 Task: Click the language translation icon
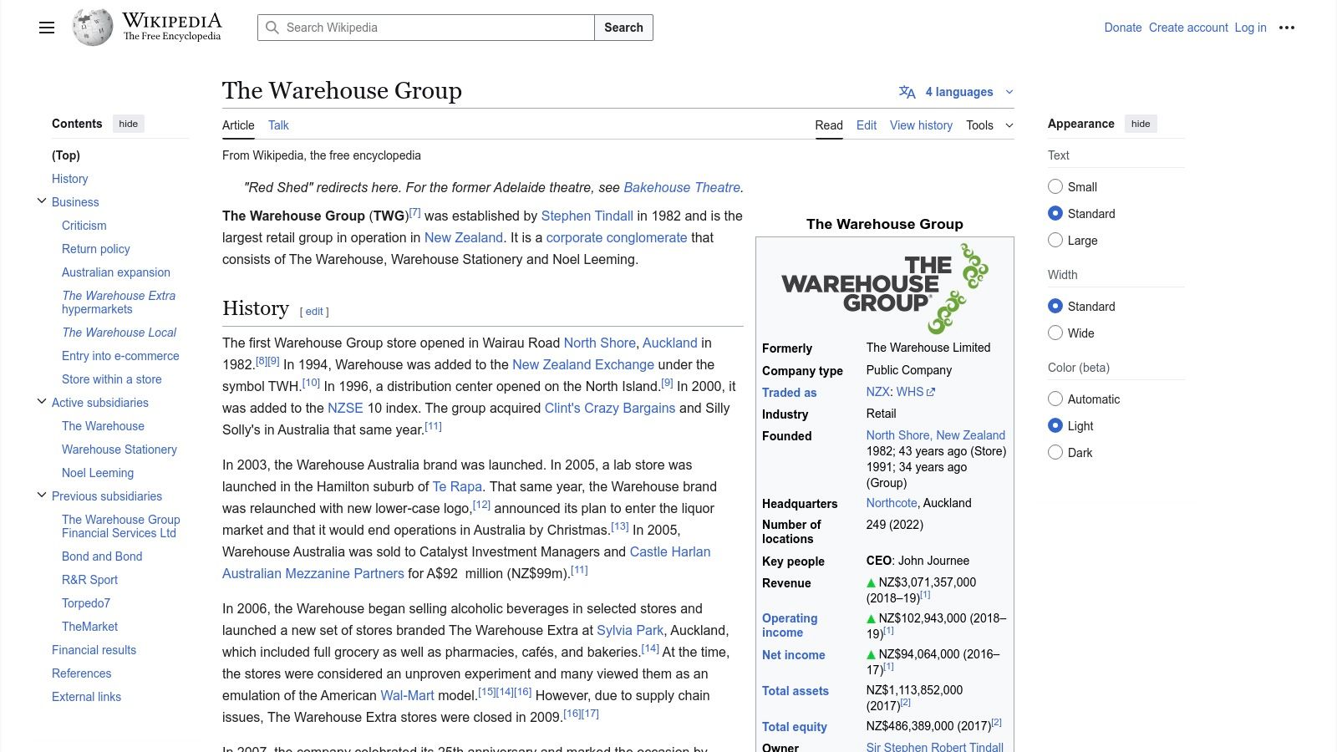[907, 92]
